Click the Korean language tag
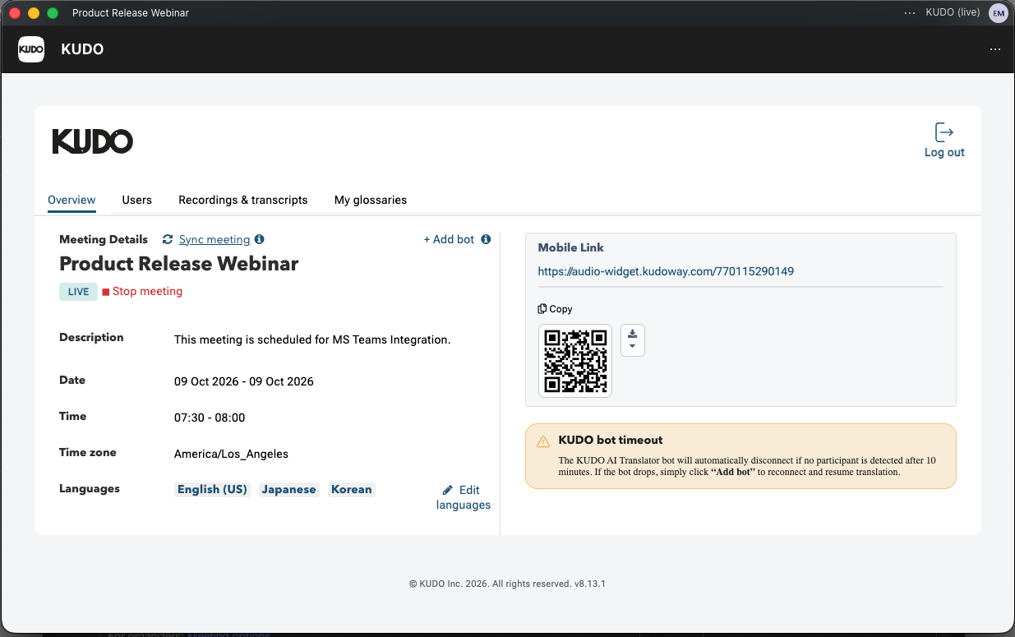The width and height of the screenshot is (1015, 637). pyautogui.click(x=352, y=489)
